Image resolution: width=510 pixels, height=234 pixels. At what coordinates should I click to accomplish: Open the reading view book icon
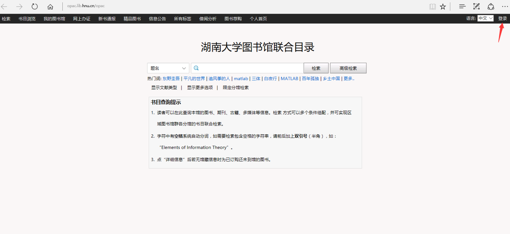tap(432, 6)
